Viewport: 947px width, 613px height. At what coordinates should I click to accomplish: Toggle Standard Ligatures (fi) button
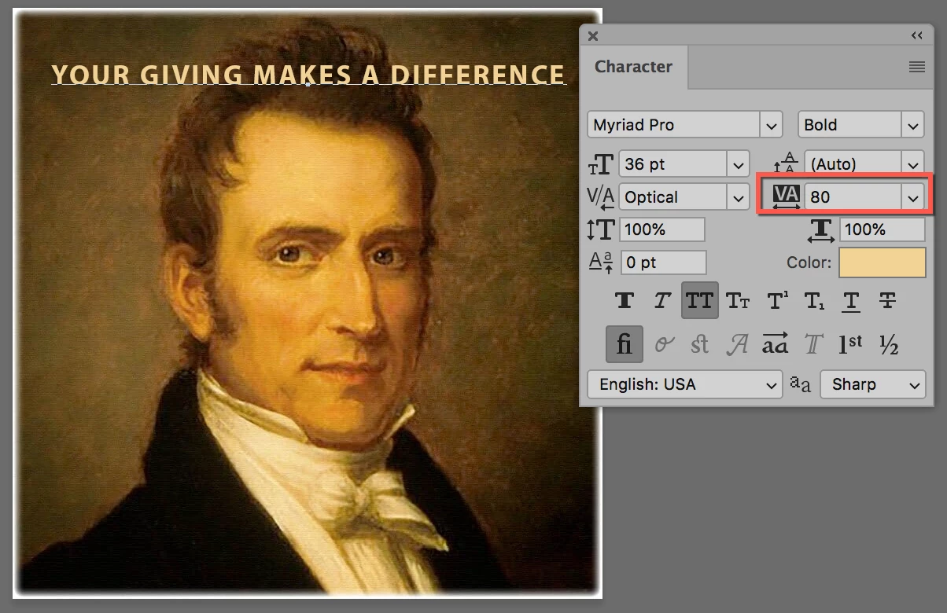(x=625, y=344)
